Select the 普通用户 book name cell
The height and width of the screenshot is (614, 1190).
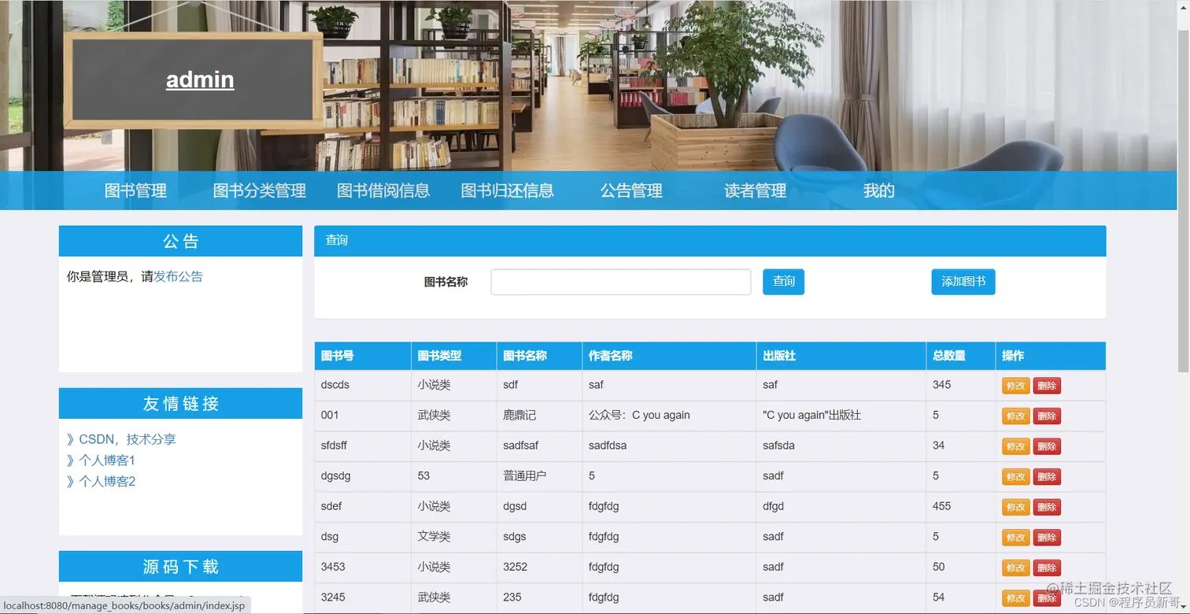coord(540,476)
